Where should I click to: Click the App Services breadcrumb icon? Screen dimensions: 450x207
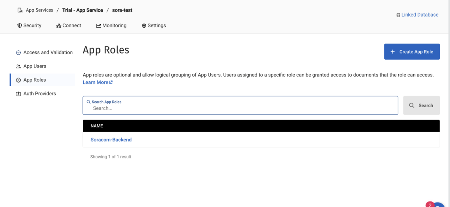click(x=20, y=10)
